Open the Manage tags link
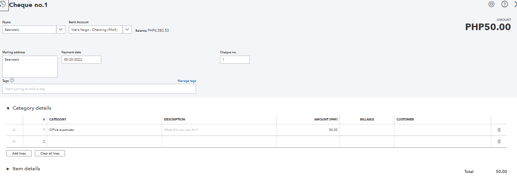This screenshot has width=517, height=178. click(x=187, y=81)
